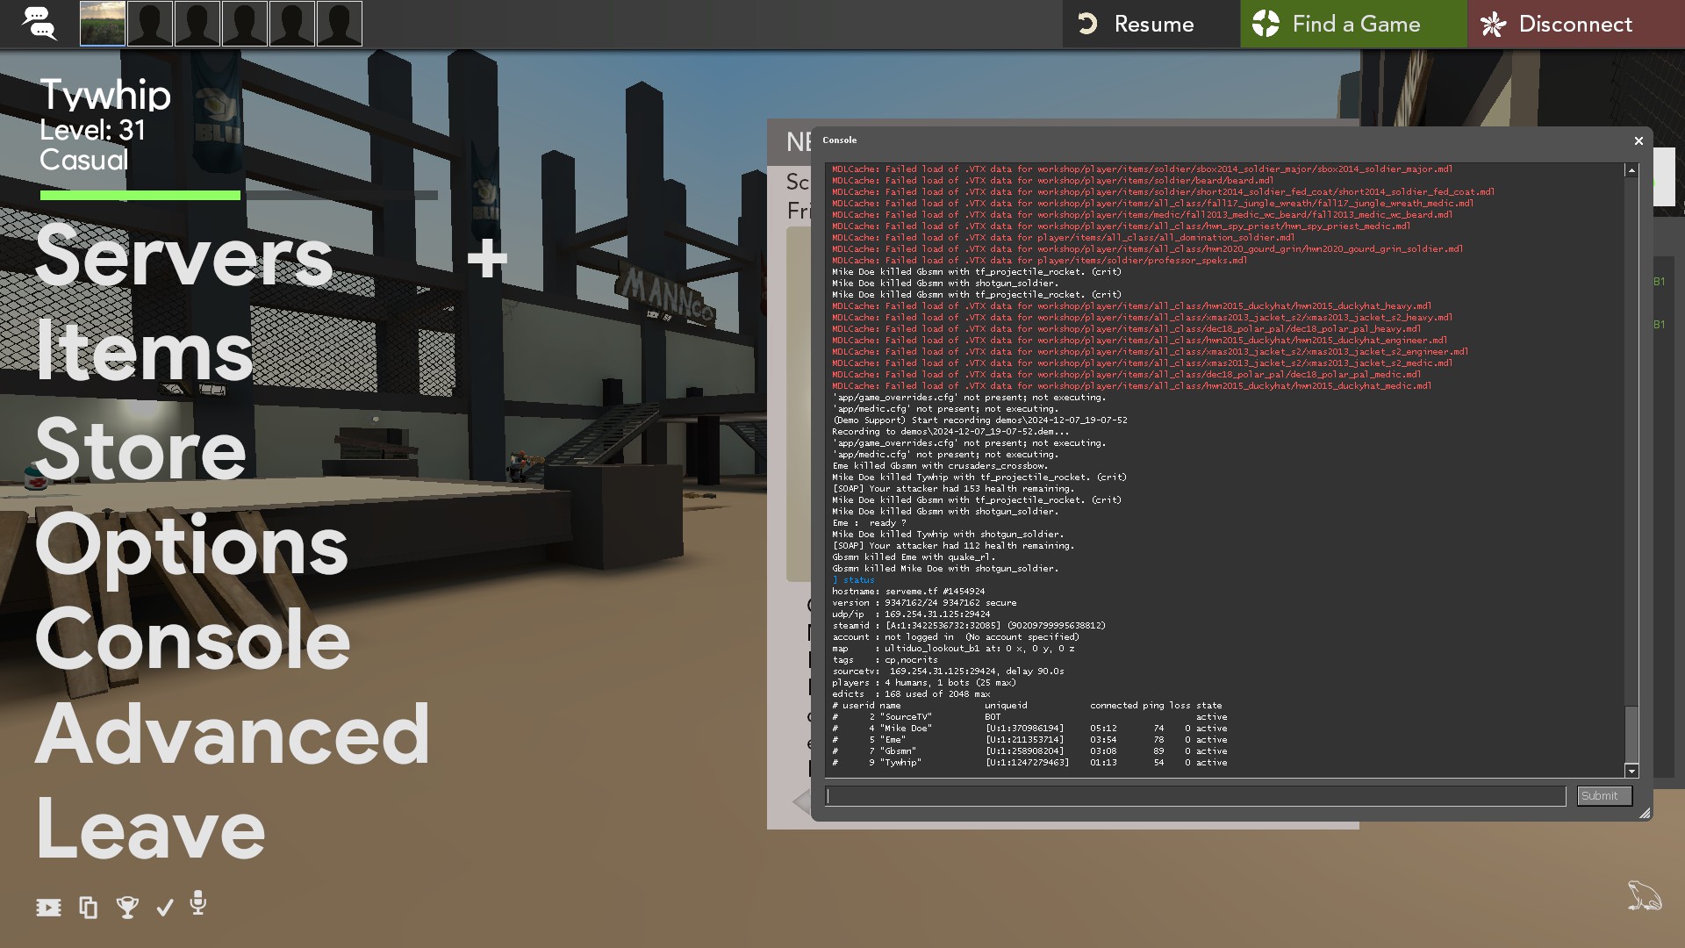Open the Options menu entry
This screenshot has height=948, width=1685.
point(191,545)
